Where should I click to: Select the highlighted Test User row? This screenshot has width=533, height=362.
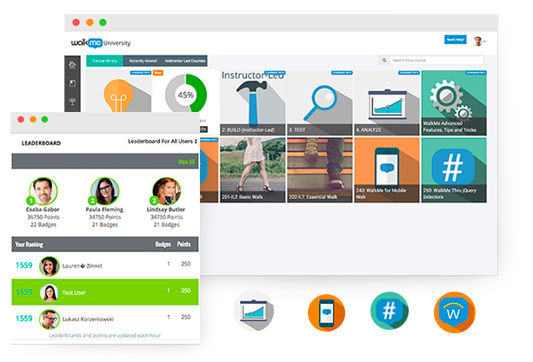pos(105,292)
